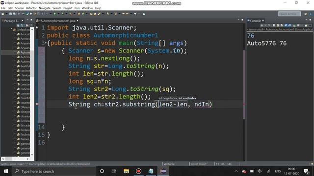Toggle Pin Console button
Screen dimensions: 314x176
pos(294,25)
